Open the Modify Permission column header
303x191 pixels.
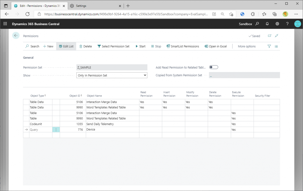click(x=192, y=94)
